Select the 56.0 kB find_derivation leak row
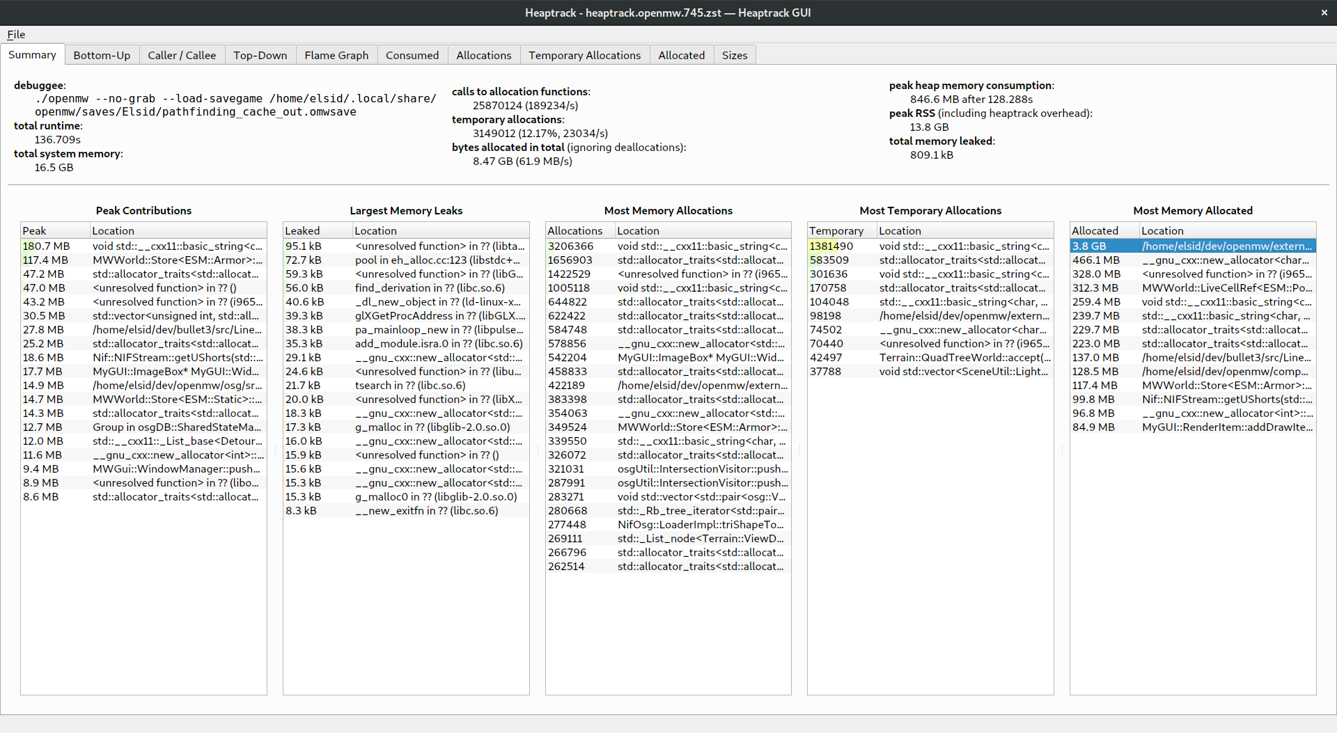The width and height of the screenshot is (1337, 733). (406, 287)
